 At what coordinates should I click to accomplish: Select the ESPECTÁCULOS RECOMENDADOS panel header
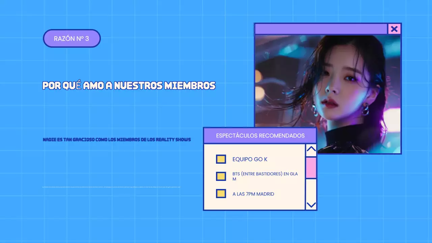pyautogui.click(x=260, y=136)
